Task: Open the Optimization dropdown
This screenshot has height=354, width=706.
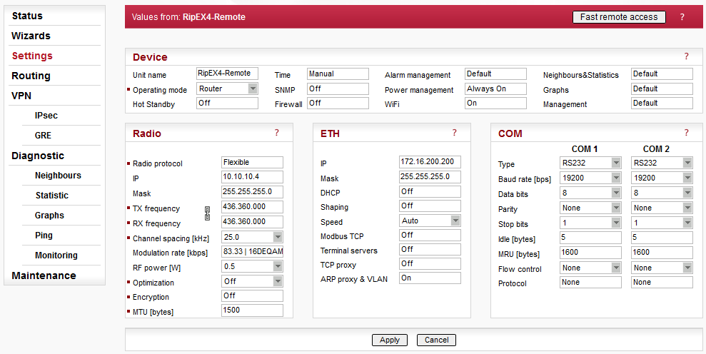Action: (x=252, y=281)
